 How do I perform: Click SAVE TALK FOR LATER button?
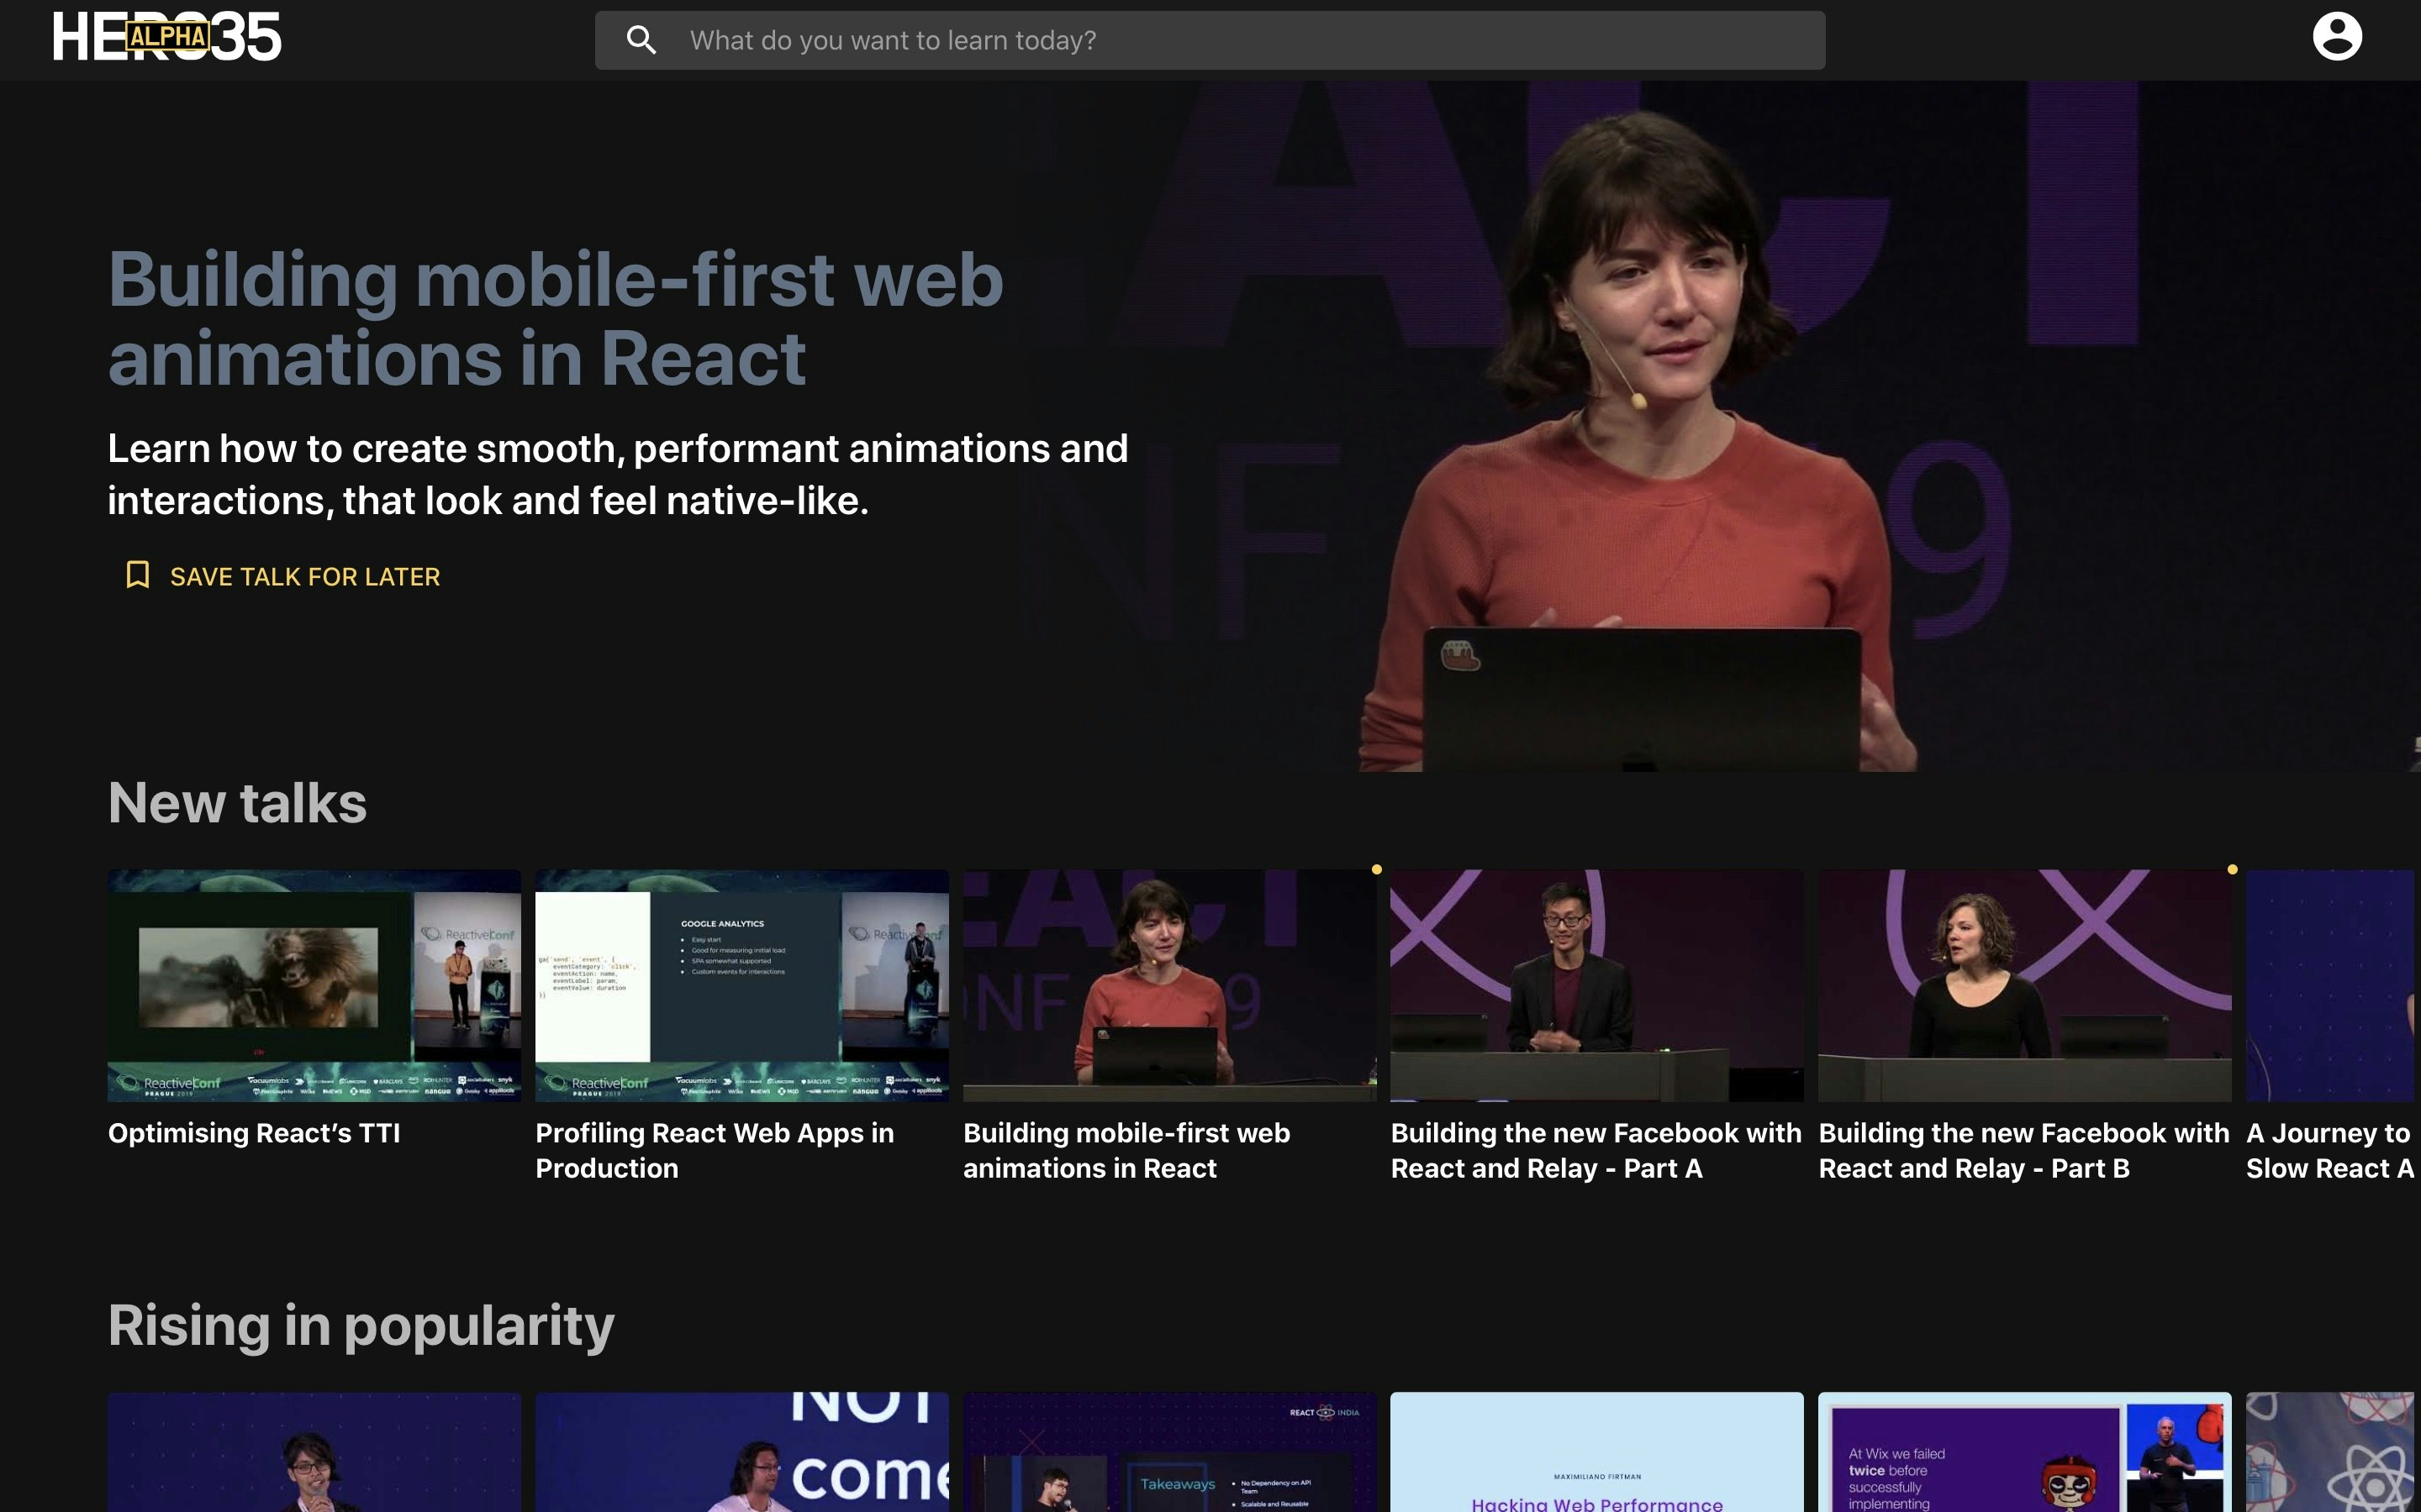click(304, 577)
